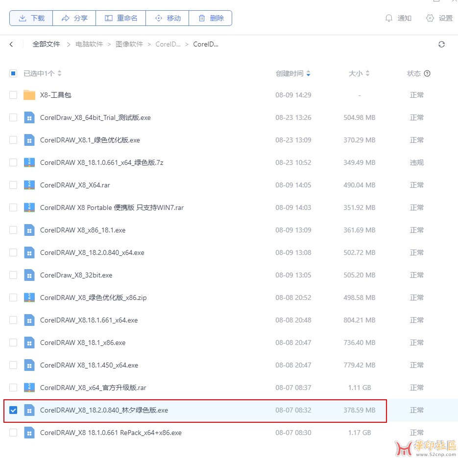
Task: Navigate to 电脑软件 breadcrumb
Action: point(89,44)
